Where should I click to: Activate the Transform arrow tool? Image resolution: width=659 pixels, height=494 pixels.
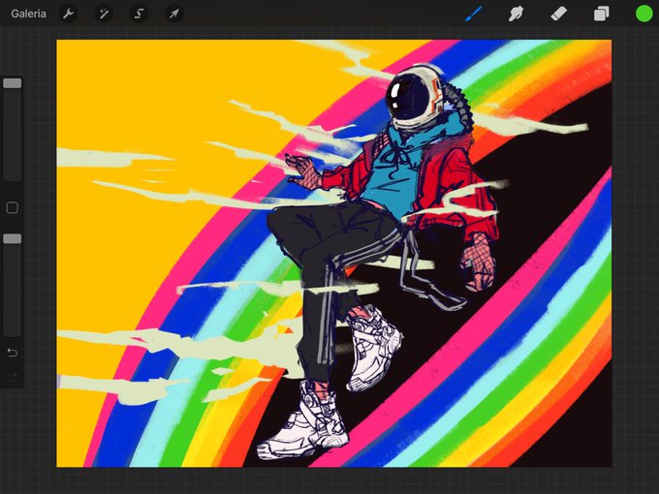(x=174, y=14)
